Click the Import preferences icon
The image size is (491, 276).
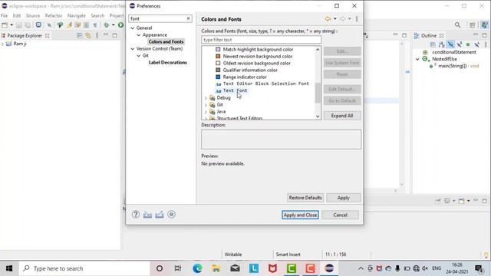coord(147,215)
